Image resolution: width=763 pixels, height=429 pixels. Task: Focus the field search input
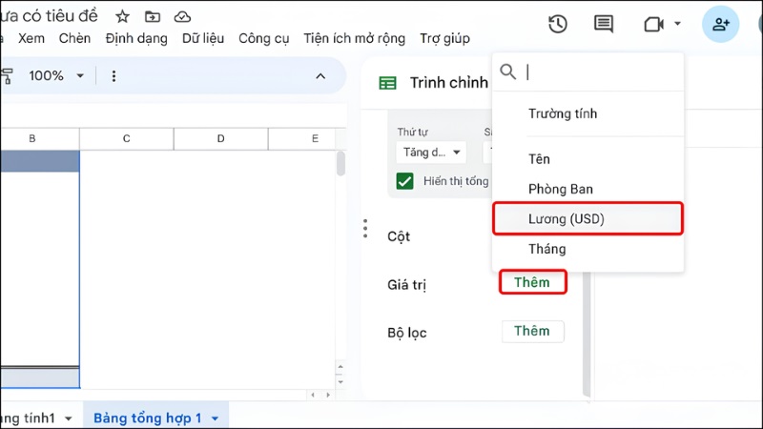[603, 72]
